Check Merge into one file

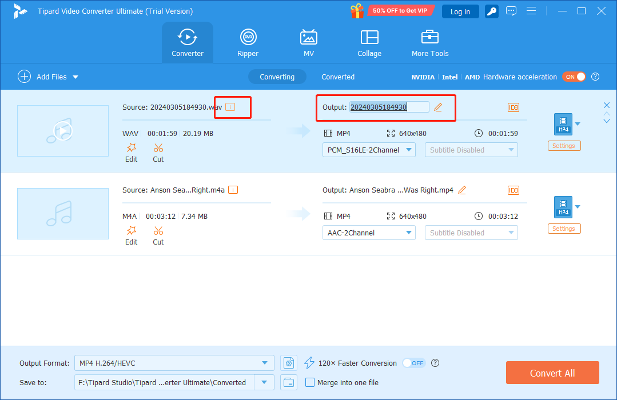coord(310,382)
